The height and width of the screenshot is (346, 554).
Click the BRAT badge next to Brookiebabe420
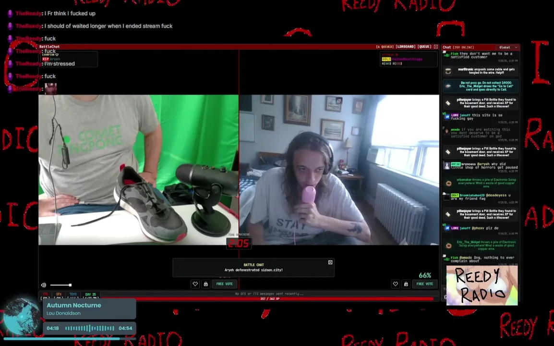pos(455,195)
